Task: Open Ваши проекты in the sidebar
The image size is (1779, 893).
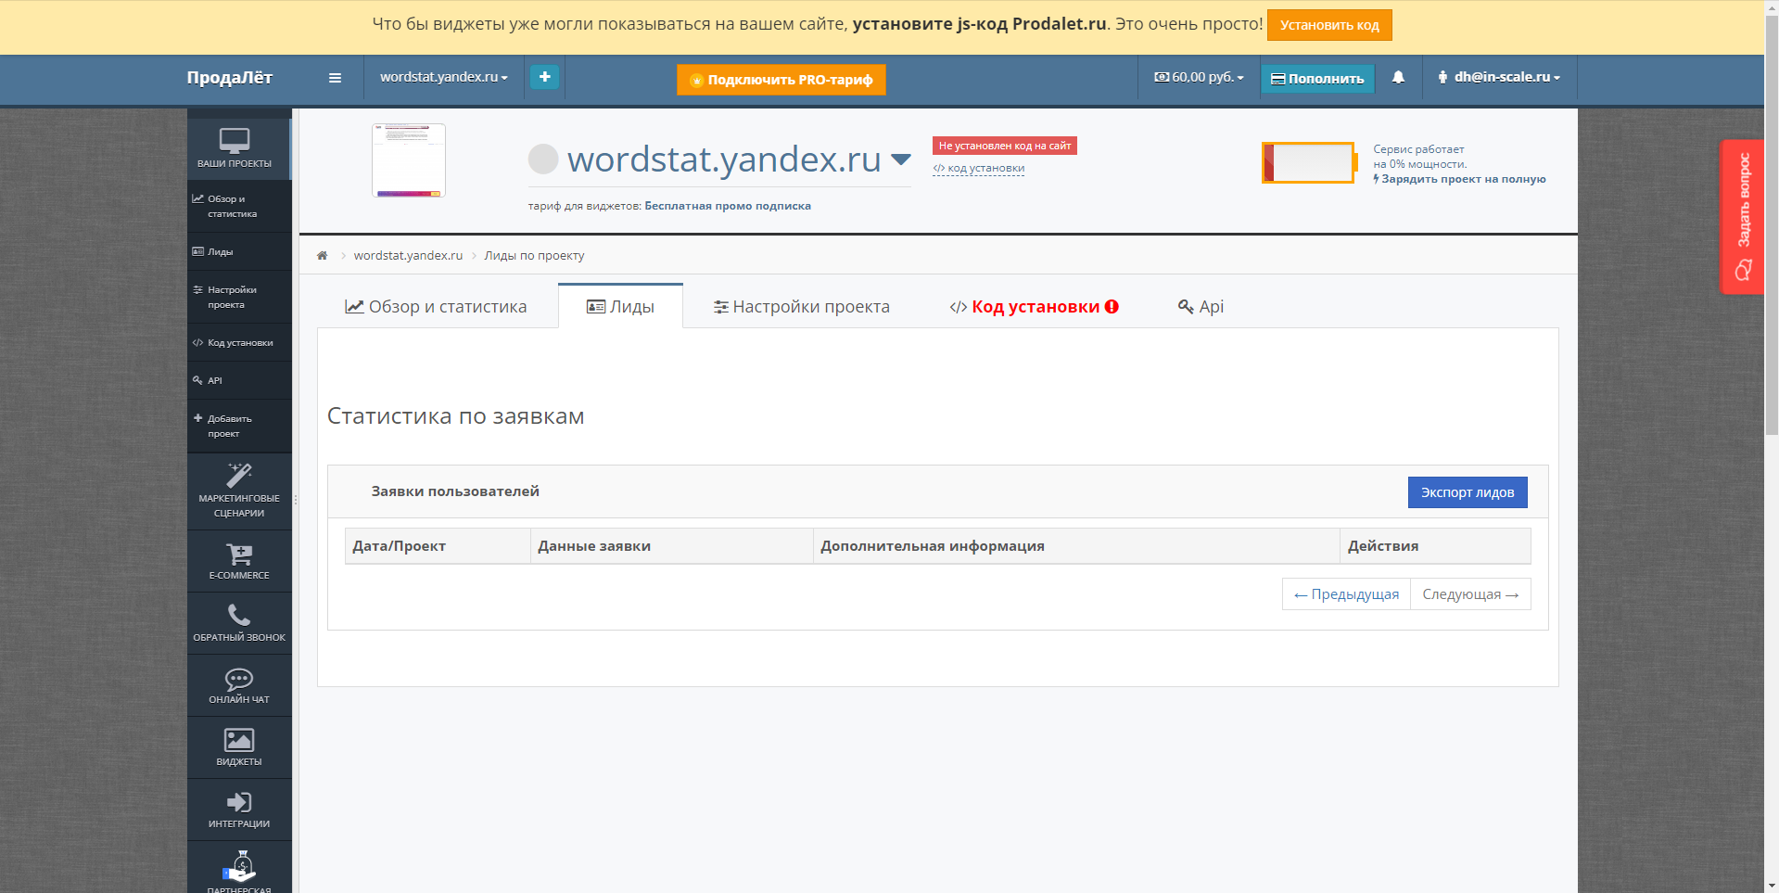Action: (x=239, y=148)
